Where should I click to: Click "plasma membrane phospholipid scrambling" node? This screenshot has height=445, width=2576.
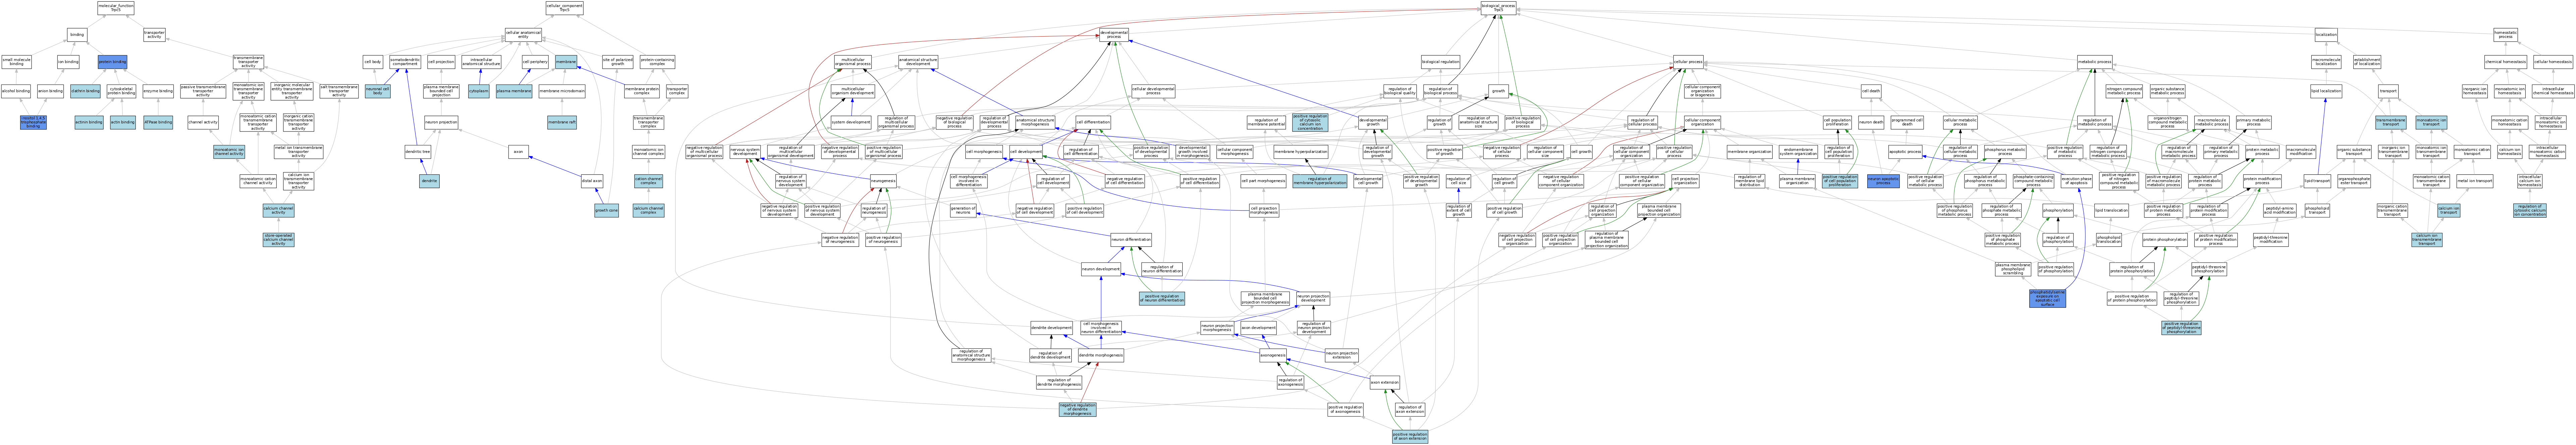tap(2013, 269)
